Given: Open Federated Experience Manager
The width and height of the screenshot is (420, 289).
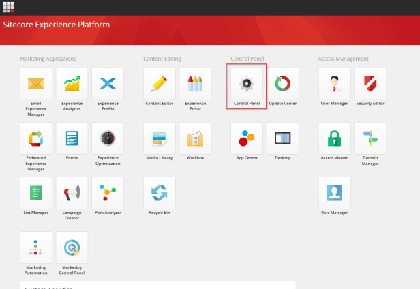Looking at the screenshot, I should [x=36, y=138].
